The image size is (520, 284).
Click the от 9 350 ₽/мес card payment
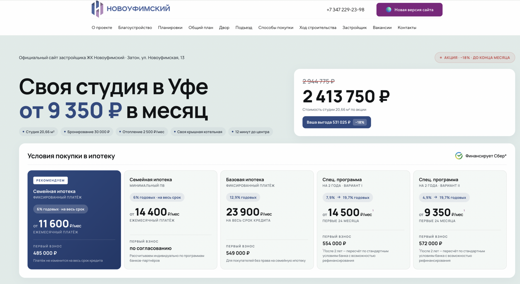pyautogui.click(x=441, y=212)
